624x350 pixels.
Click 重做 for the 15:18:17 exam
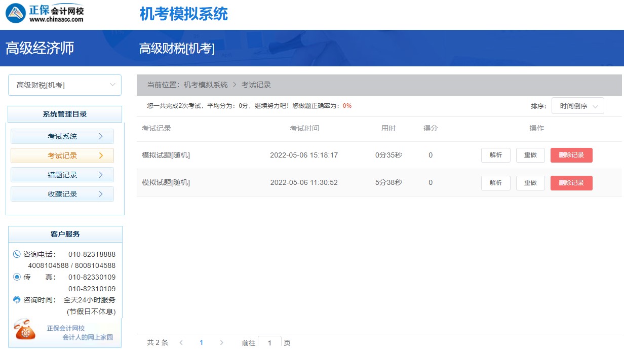[x=530, y=155]
